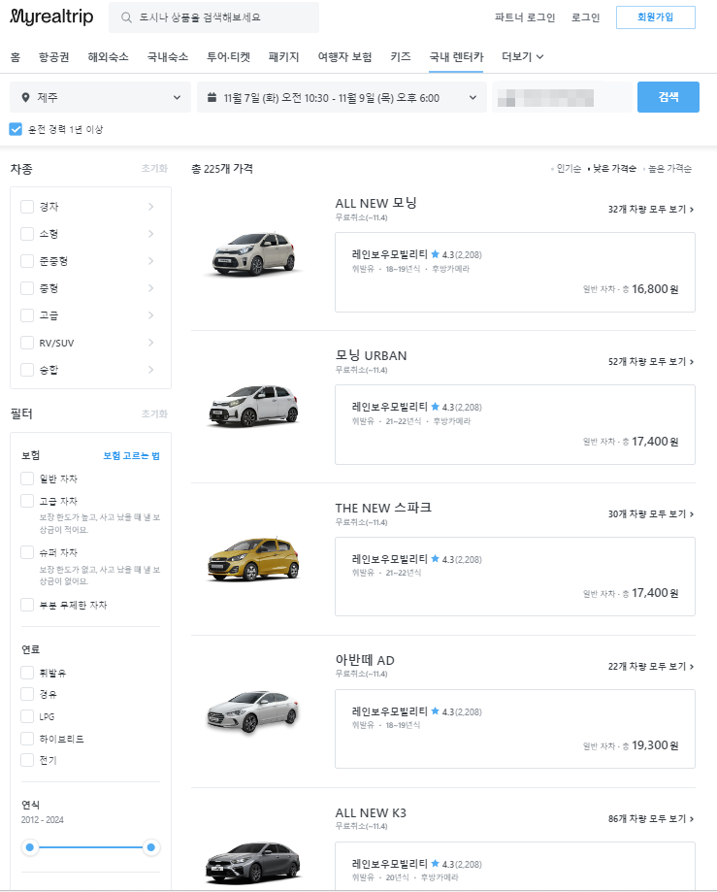The image size is (717, 892).
Task: Check the 준중형 car type box
Action: tap(27, 261)
